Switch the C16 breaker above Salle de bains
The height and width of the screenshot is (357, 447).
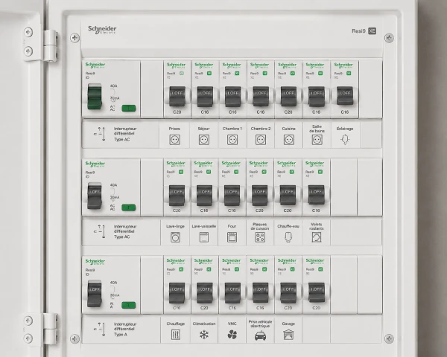(x=316, y=97)
